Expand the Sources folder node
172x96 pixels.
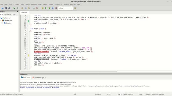(2, 23)
